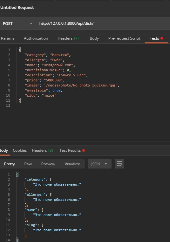Select the Pretty view button
This screenshot has width=170, height=242.
10,164
